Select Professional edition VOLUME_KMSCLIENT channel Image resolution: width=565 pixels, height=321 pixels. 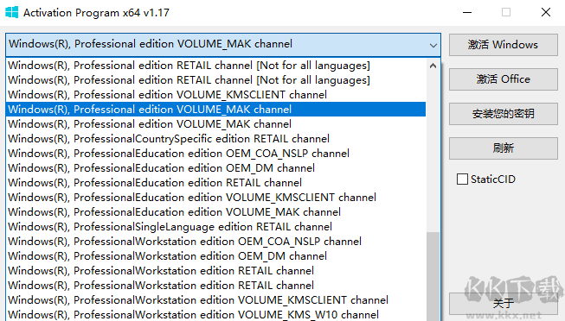[x=215, y=95]
